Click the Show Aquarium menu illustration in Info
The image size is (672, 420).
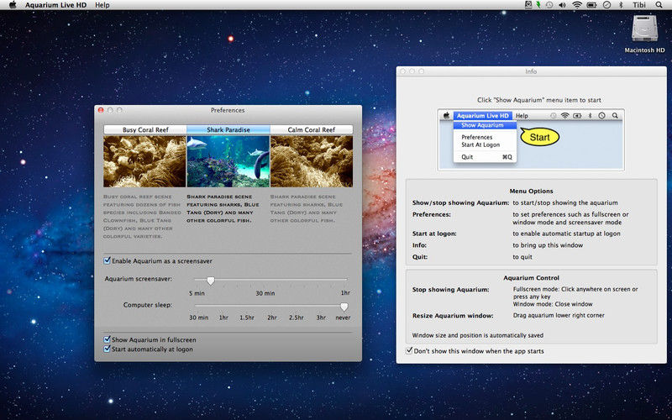pyautogui.click(x=531, y=139)
